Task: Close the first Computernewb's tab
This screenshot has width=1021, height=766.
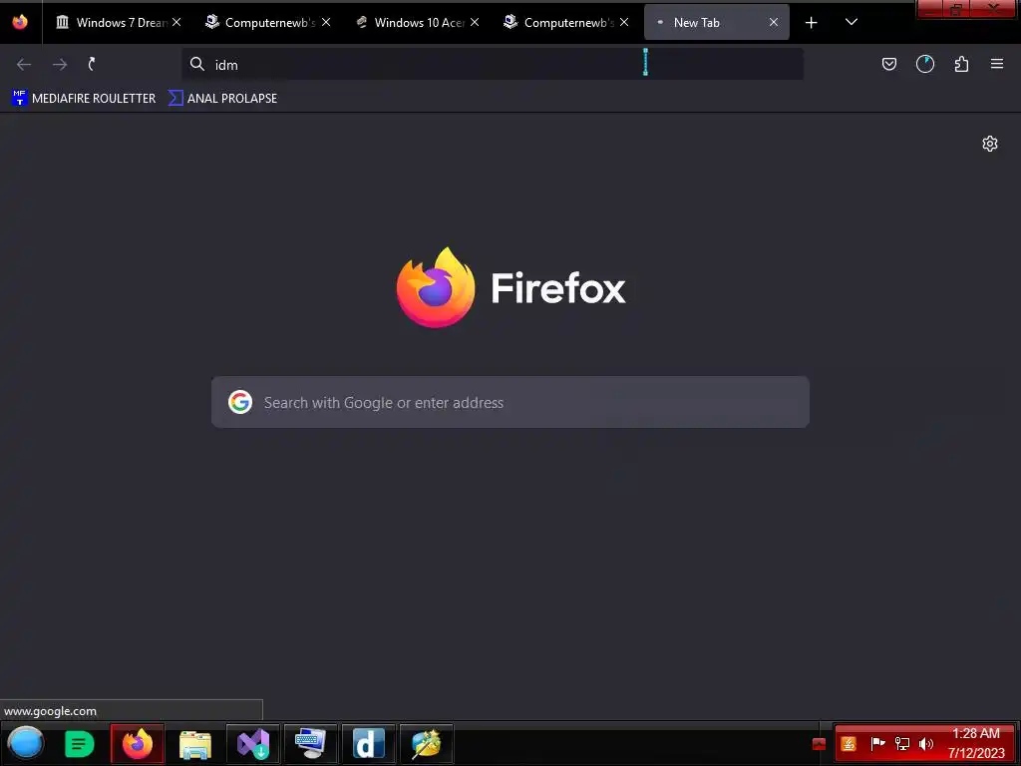Action: tap(326, 22)
